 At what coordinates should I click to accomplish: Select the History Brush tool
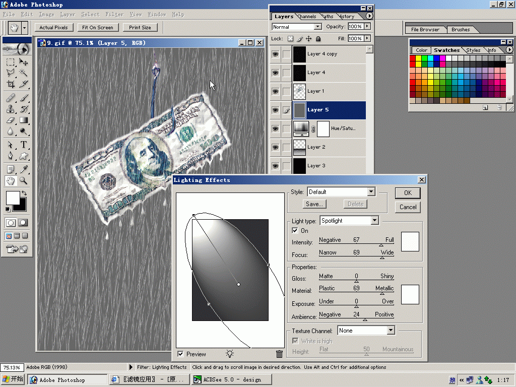tap(23, 109)
